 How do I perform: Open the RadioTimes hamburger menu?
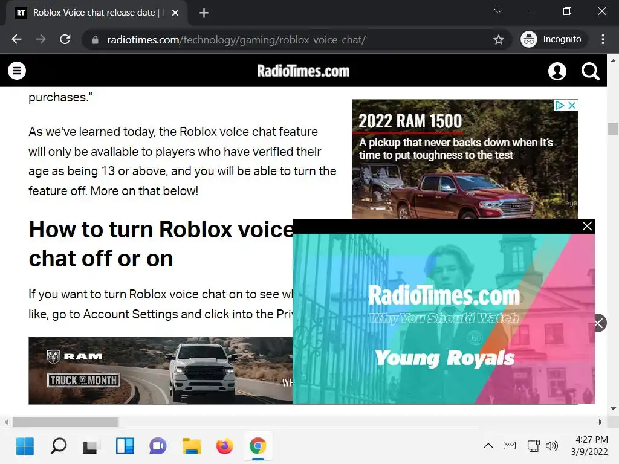(17, 71)
